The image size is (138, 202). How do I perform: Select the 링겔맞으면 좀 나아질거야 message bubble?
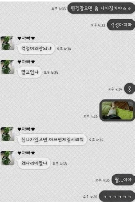pyautogui.click(x=101, y=9)
